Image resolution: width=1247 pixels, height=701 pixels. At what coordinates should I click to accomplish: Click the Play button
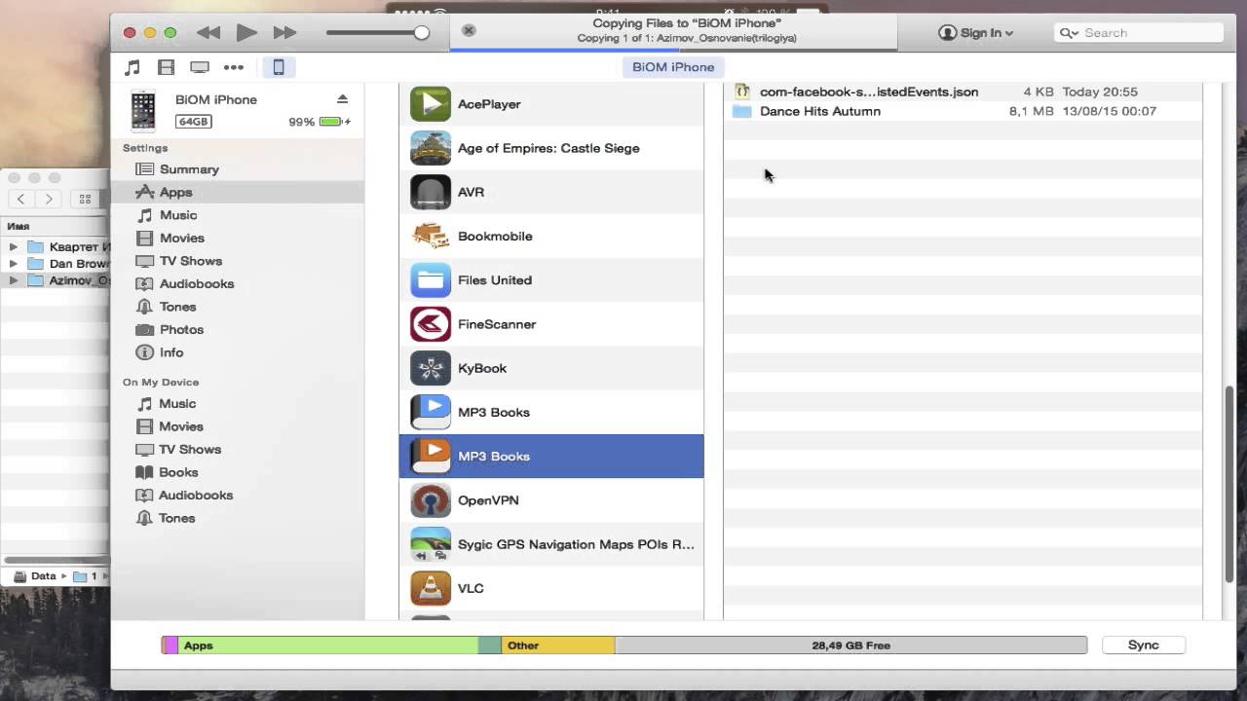(x=246, y=33)
